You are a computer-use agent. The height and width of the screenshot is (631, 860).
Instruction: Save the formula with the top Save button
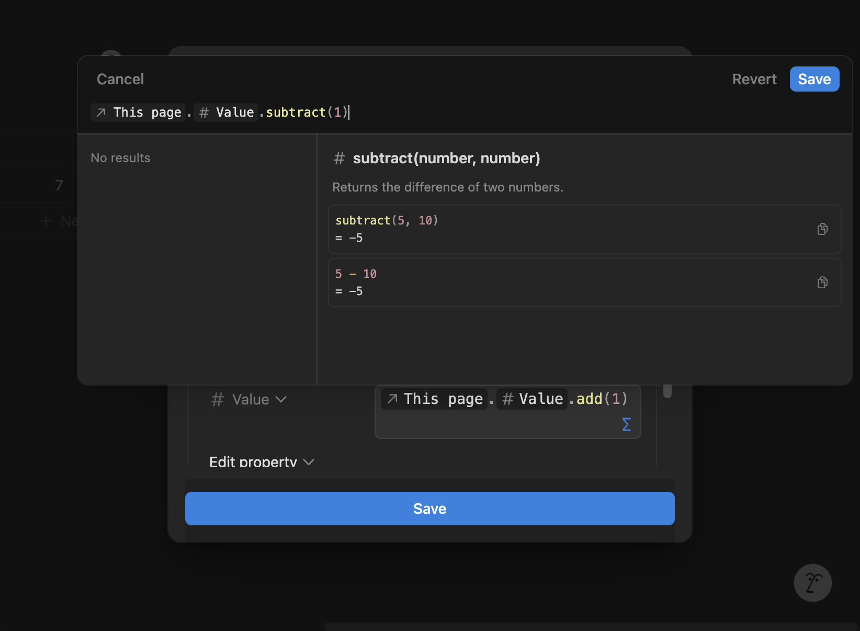pyautogui.click(x=814, y=79)
